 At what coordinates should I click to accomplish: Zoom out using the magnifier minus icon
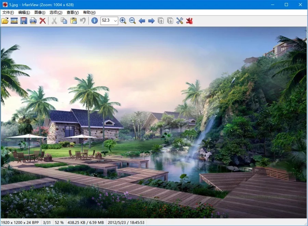pos(132,21)
